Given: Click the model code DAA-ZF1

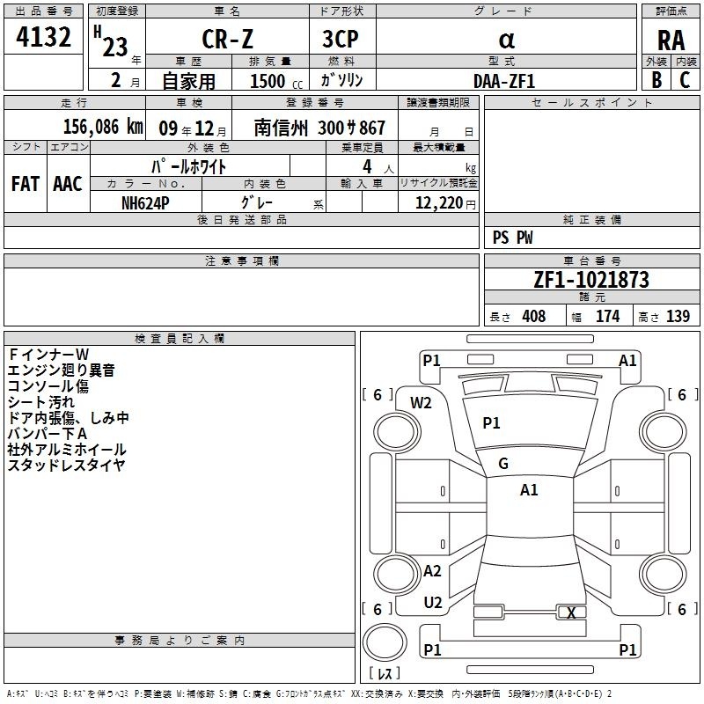Looking at the screenshot, I should (504, 80).
